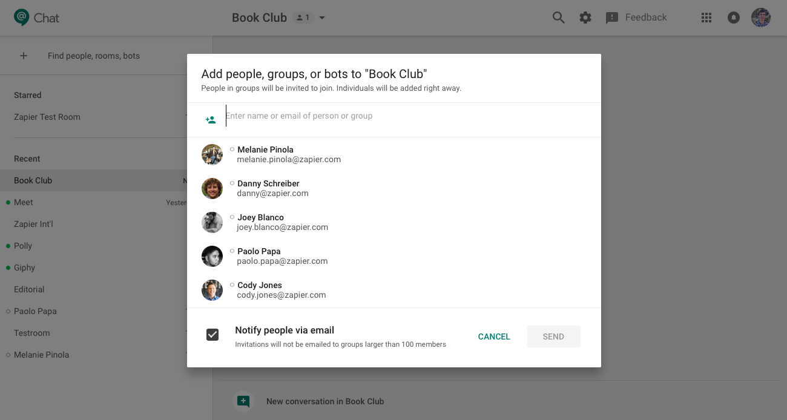Uncheck Notify people via email checkbox
The width and height of the screenshot is (787, 420).
pos(212,335)
